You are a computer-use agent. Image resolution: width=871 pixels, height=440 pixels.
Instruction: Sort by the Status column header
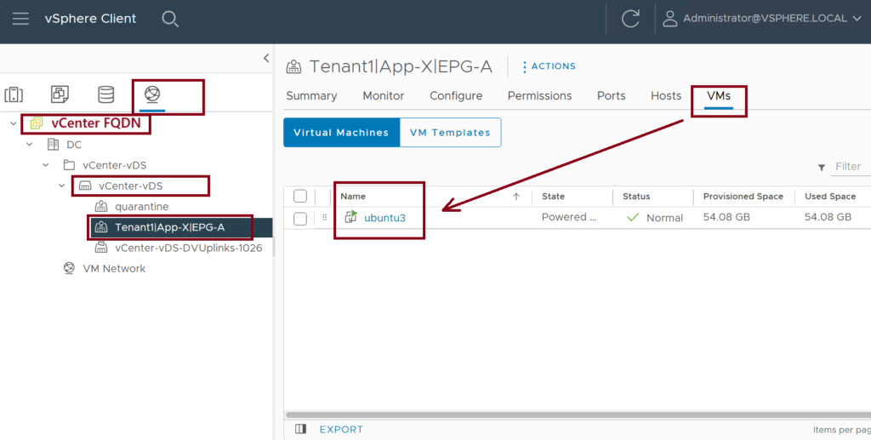[x=636, y=196]
